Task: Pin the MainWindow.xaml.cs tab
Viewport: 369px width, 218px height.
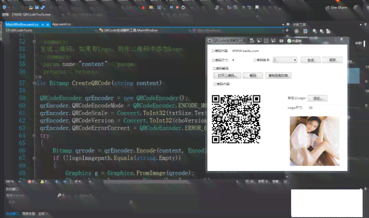Action: [42, 24]
